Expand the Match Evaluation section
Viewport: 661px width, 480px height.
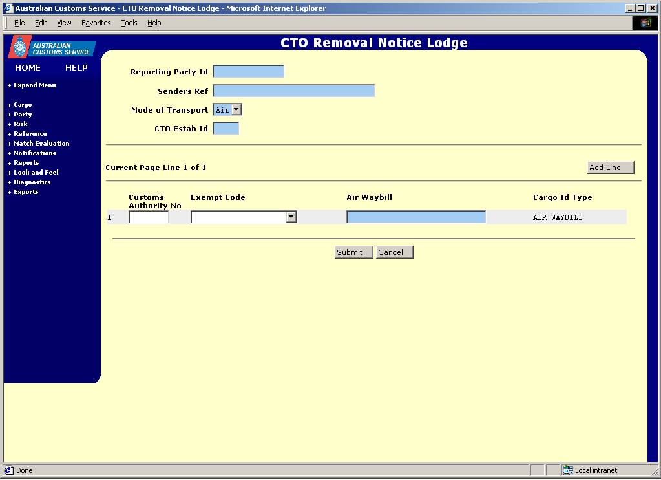click(x=38, y=144)
